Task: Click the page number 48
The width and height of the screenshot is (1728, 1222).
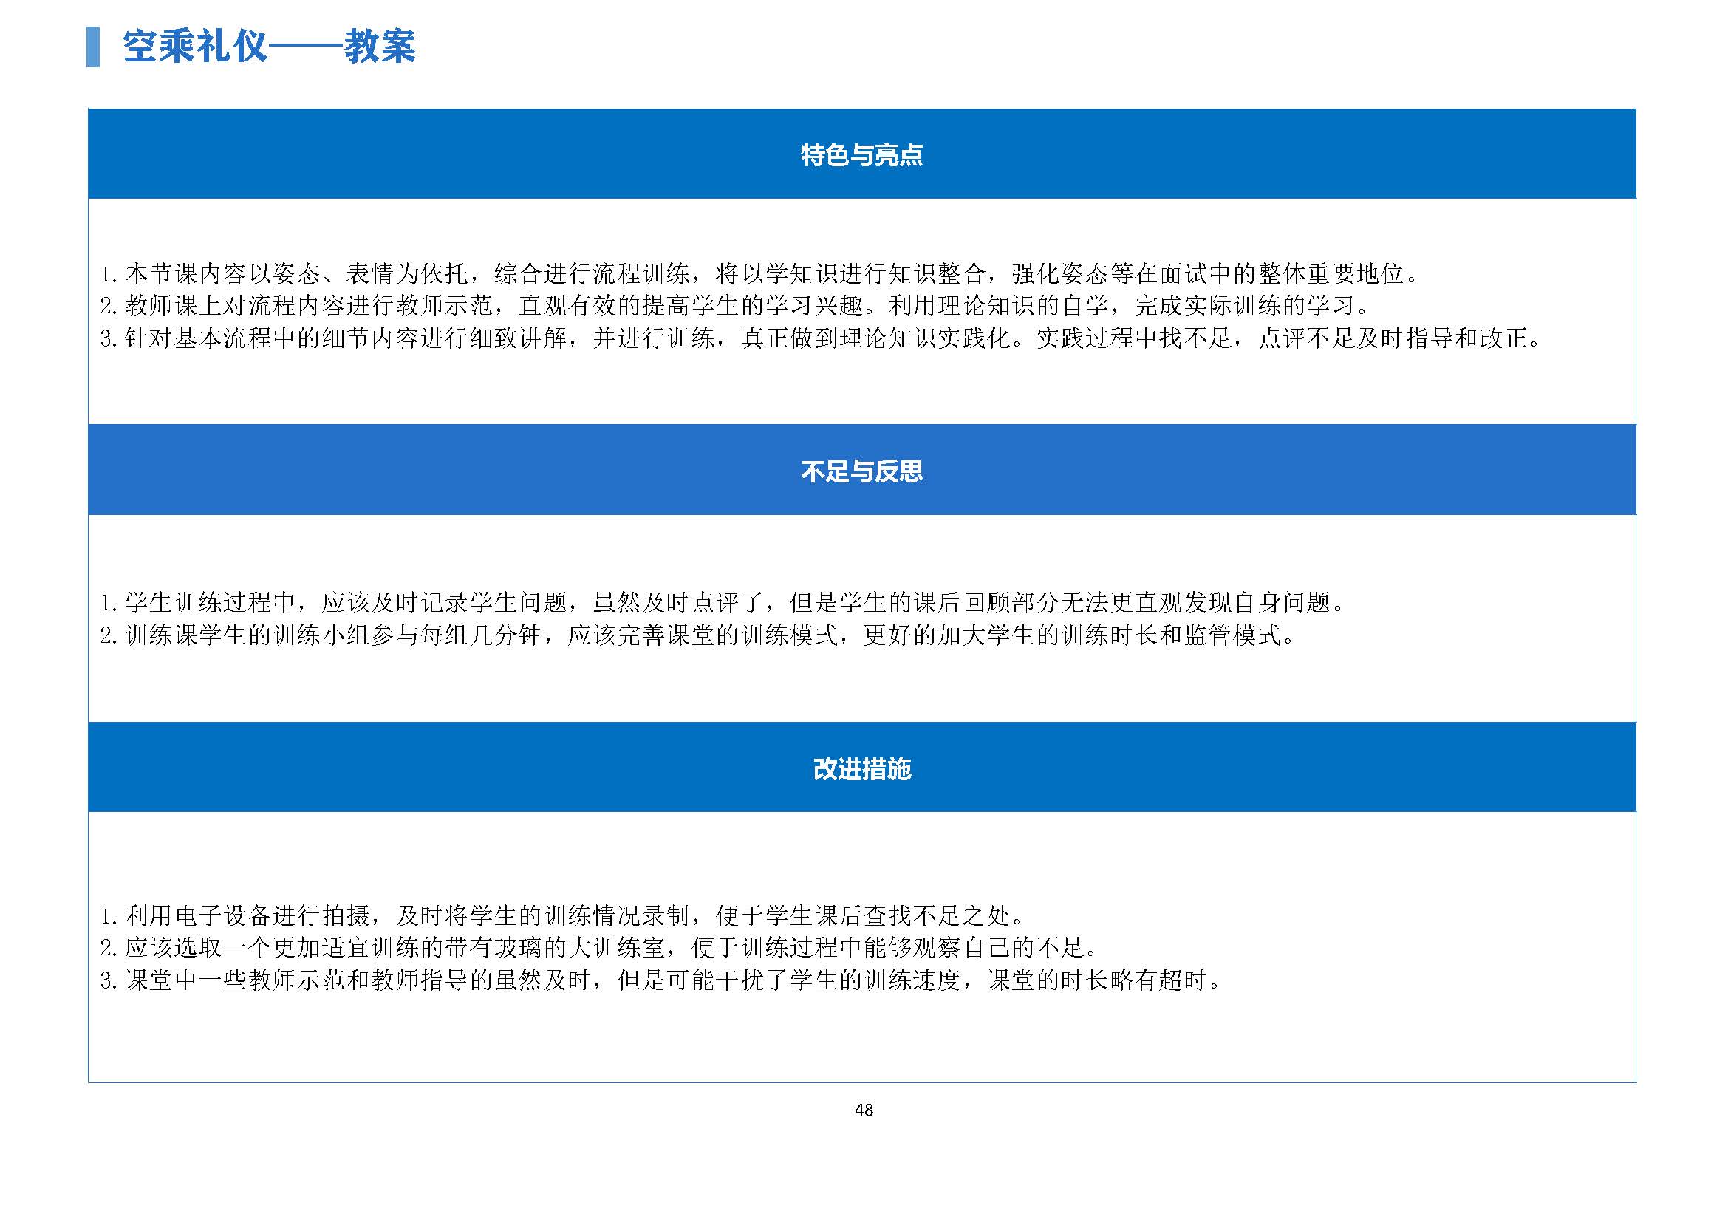Action: 864,1110
